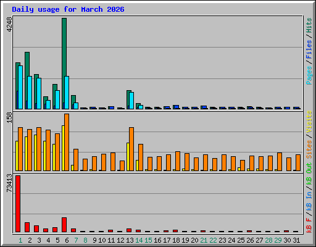Click the 'Hits' legend label

(x=309, y=25)
